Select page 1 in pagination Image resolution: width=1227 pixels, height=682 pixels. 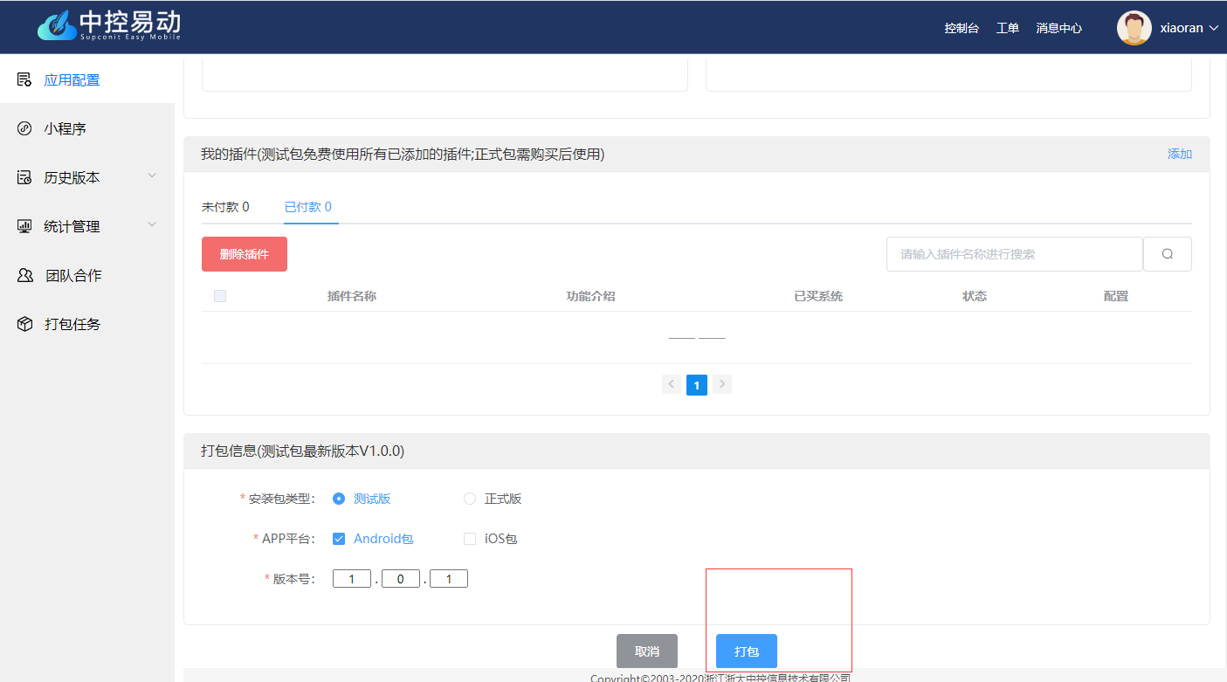(697, 384)
